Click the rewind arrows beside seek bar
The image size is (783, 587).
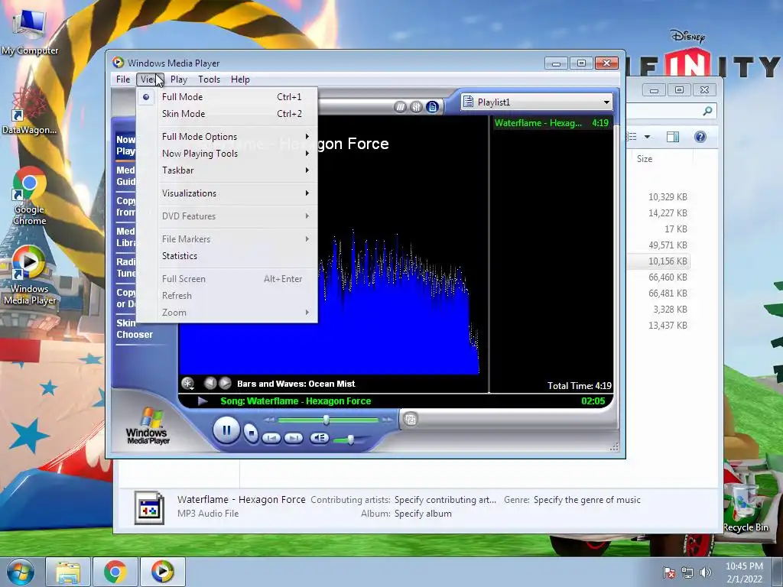tap(270, 420)
